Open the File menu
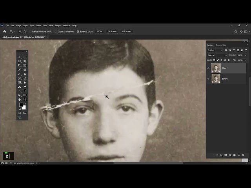 click(x=7, y=25)
